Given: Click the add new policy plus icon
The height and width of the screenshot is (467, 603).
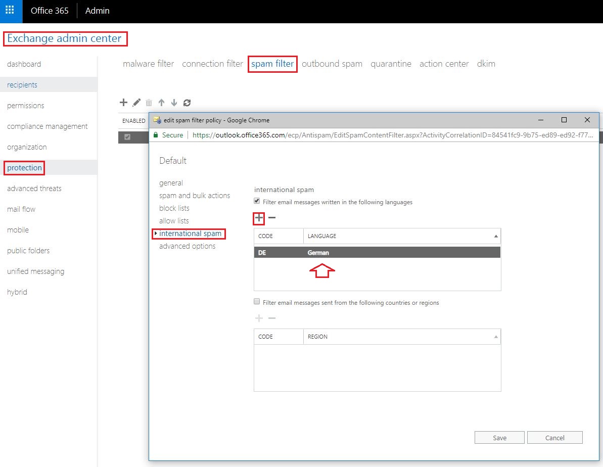Looking at the screenshot, I should tap(123, 102).
